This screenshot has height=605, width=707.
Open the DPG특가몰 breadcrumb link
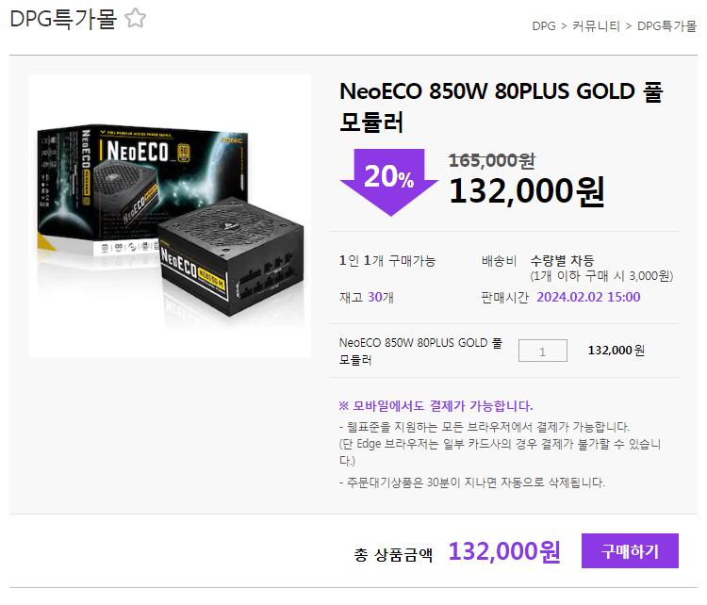666,26
